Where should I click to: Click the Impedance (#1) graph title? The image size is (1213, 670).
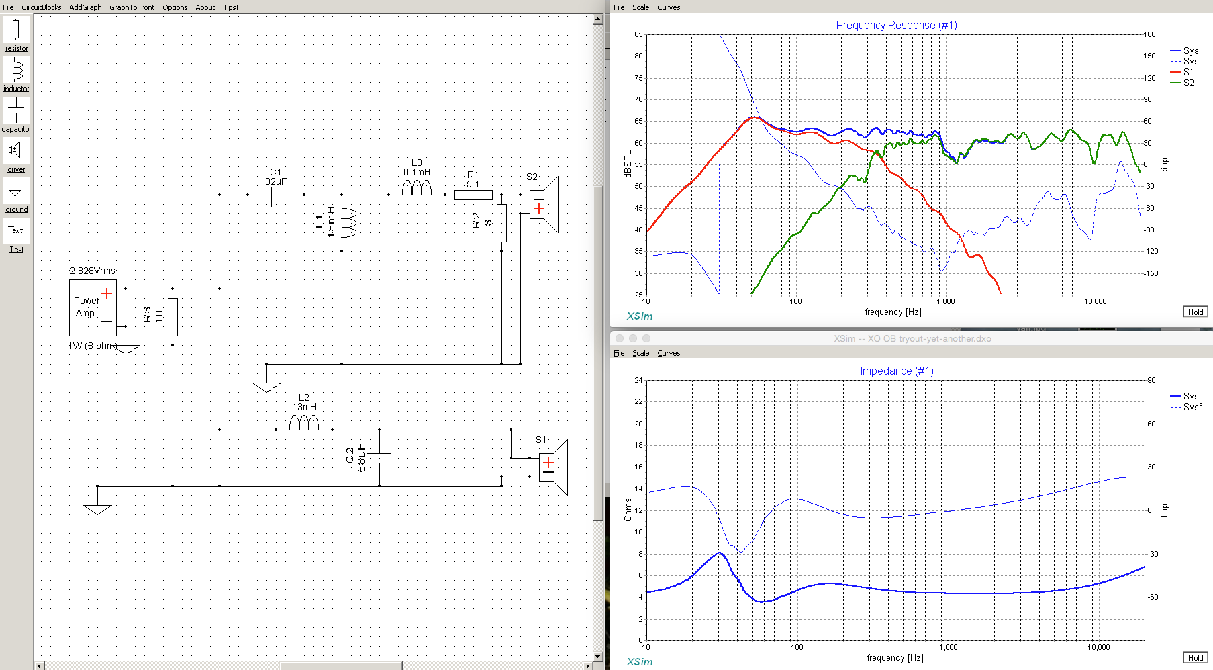(x=897, y=371)
